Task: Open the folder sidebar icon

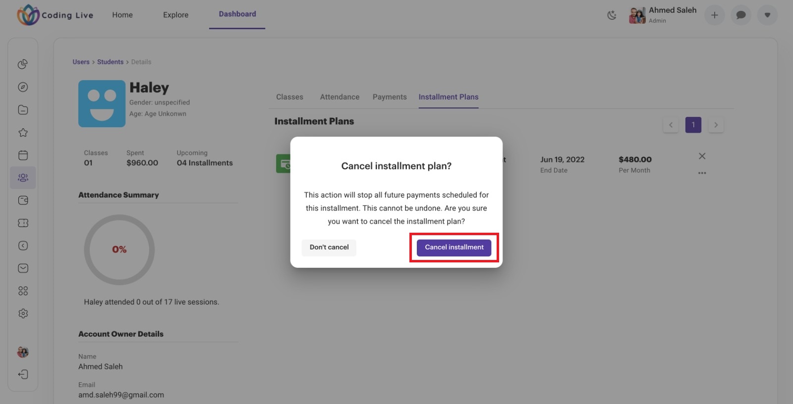Action: pos(23,110)
